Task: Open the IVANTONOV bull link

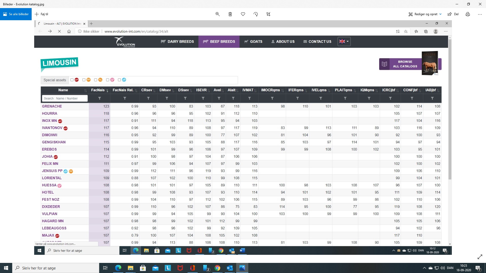Action: point(52,128)
